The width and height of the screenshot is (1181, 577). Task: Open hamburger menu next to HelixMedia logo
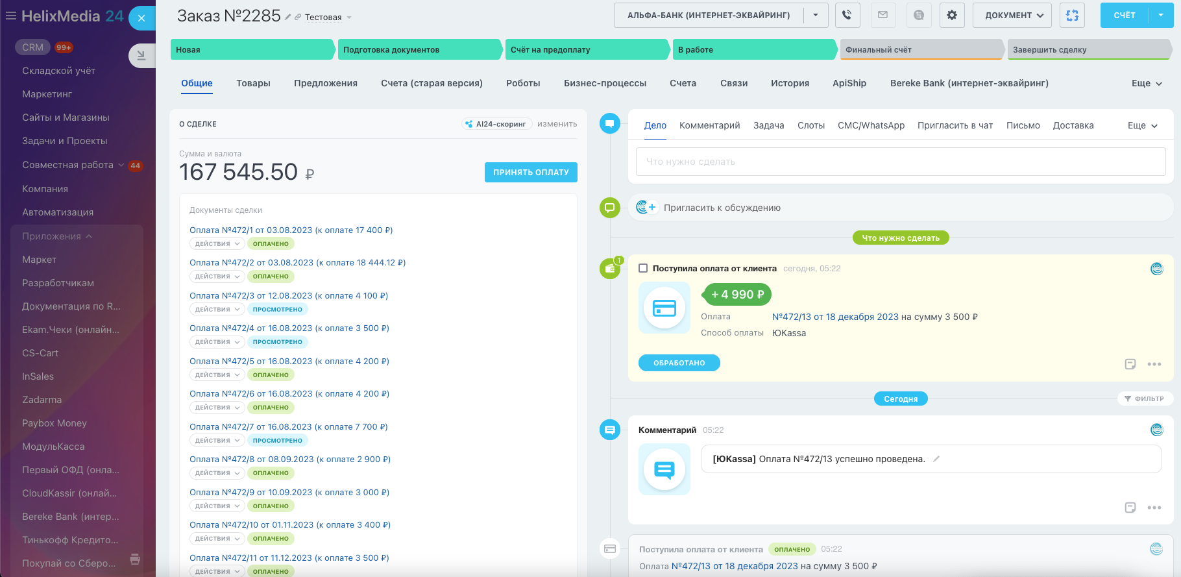11,16
